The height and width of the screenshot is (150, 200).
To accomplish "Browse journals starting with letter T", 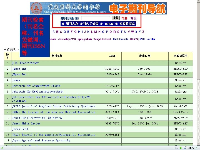I will pos(122,32).
